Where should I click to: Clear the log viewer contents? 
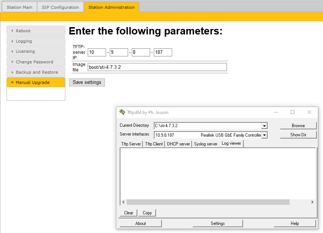128,213
